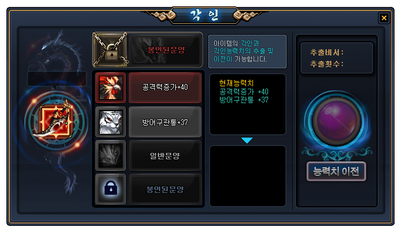The height and width of the screenshot is (234, 405).
Task: Select the 방어구관통+37 entry
Action: (x=165, y=122)
